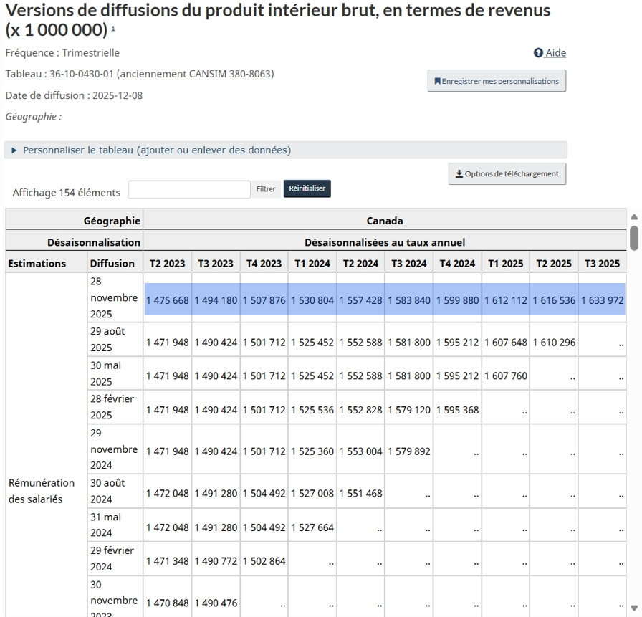642x617 pixels.
Task: Click the Diffusion column header
Action: pos(112,264)
